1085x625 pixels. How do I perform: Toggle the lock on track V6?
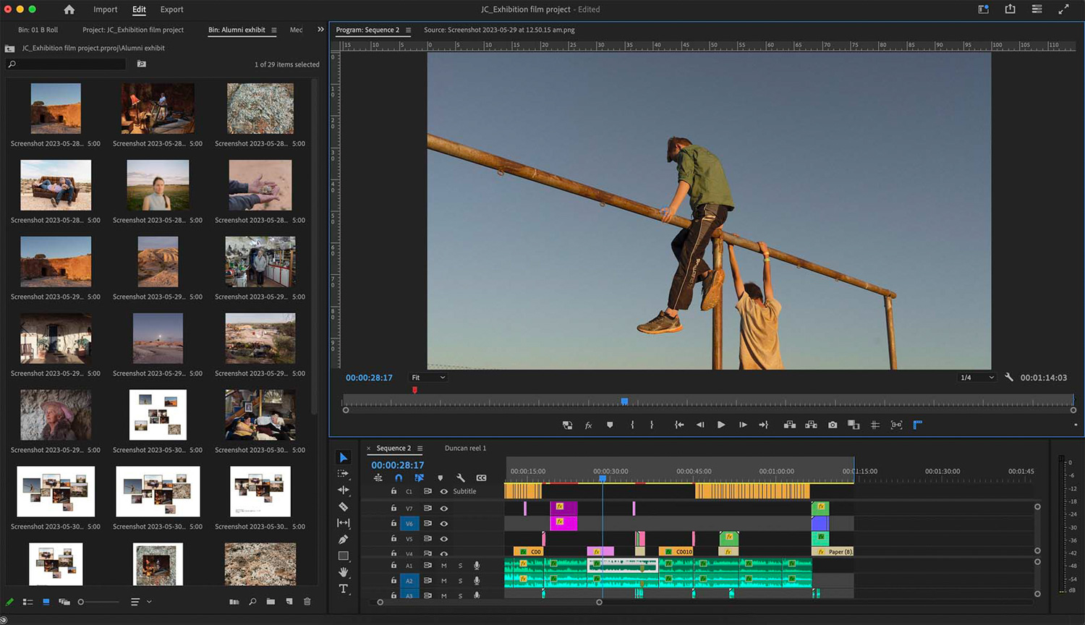tap(393, 523)
